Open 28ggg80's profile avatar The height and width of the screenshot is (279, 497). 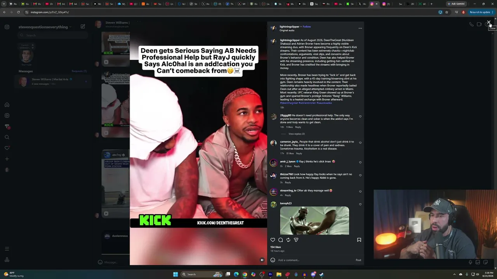(x=273, y=117)
